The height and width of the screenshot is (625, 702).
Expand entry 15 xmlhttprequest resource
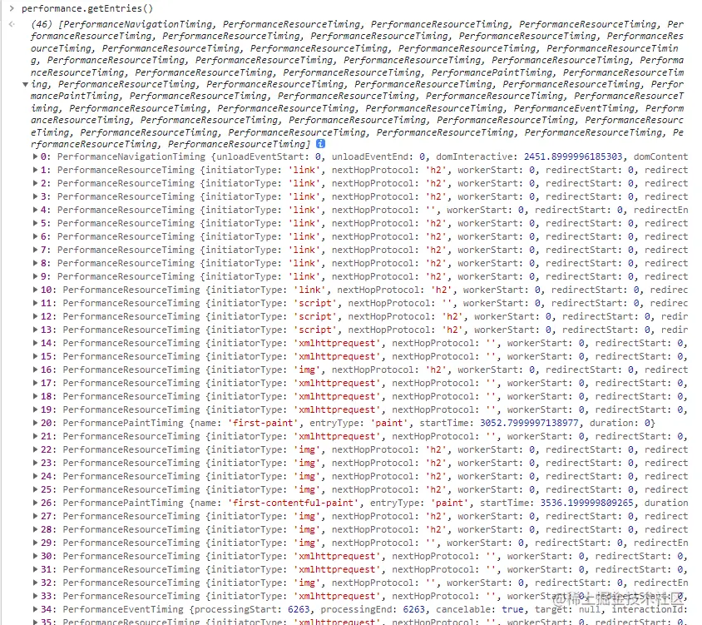[35, 356]
